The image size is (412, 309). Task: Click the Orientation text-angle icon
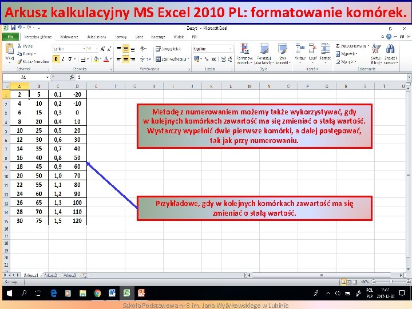tap(142, 49)
